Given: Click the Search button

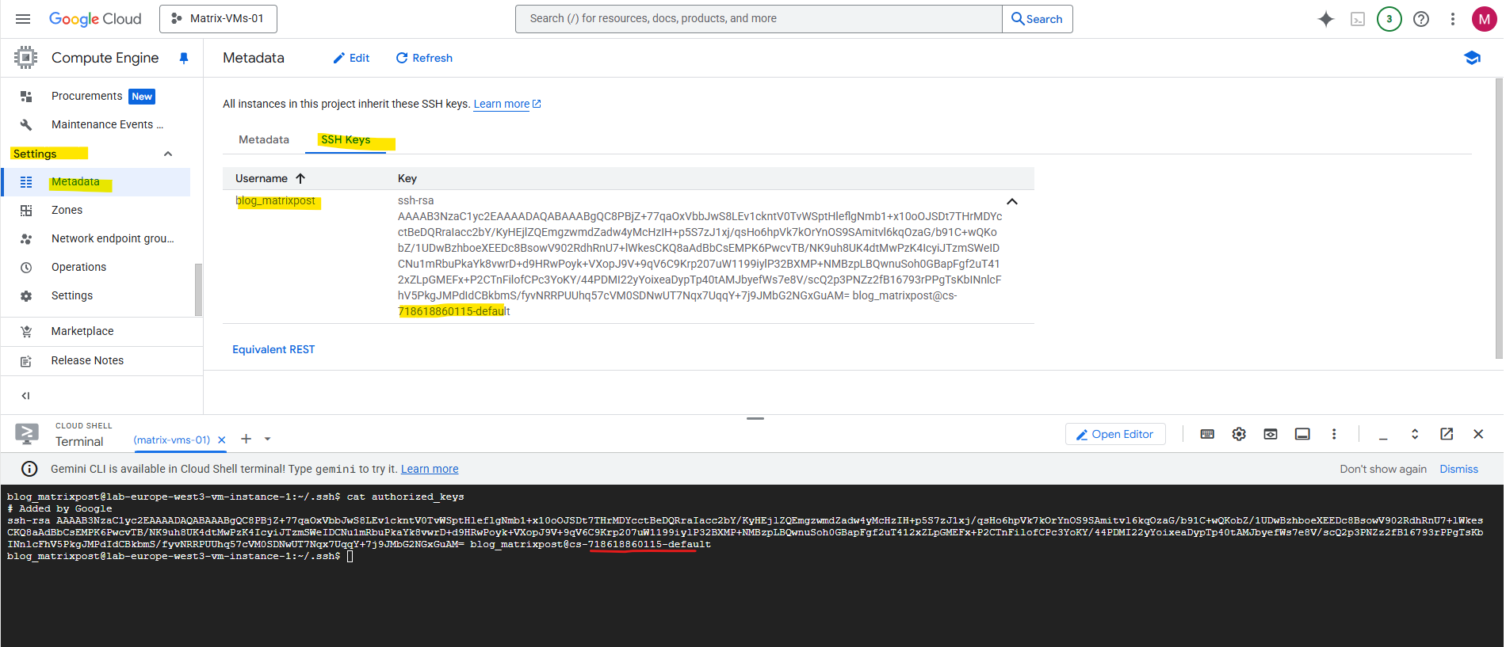Looking at the screenshot, I should 1038,19.
